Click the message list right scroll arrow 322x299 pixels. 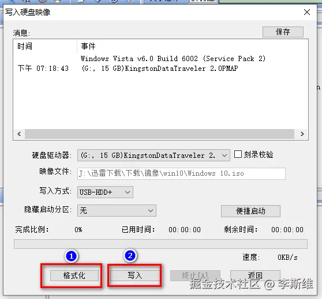coord(302,134)
